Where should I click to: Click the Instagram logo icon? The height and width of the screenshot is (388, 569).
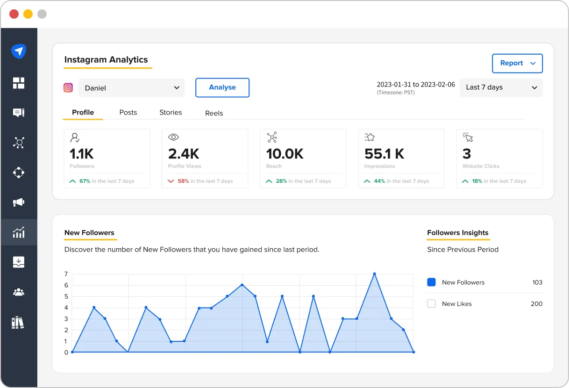click(68, 87)
